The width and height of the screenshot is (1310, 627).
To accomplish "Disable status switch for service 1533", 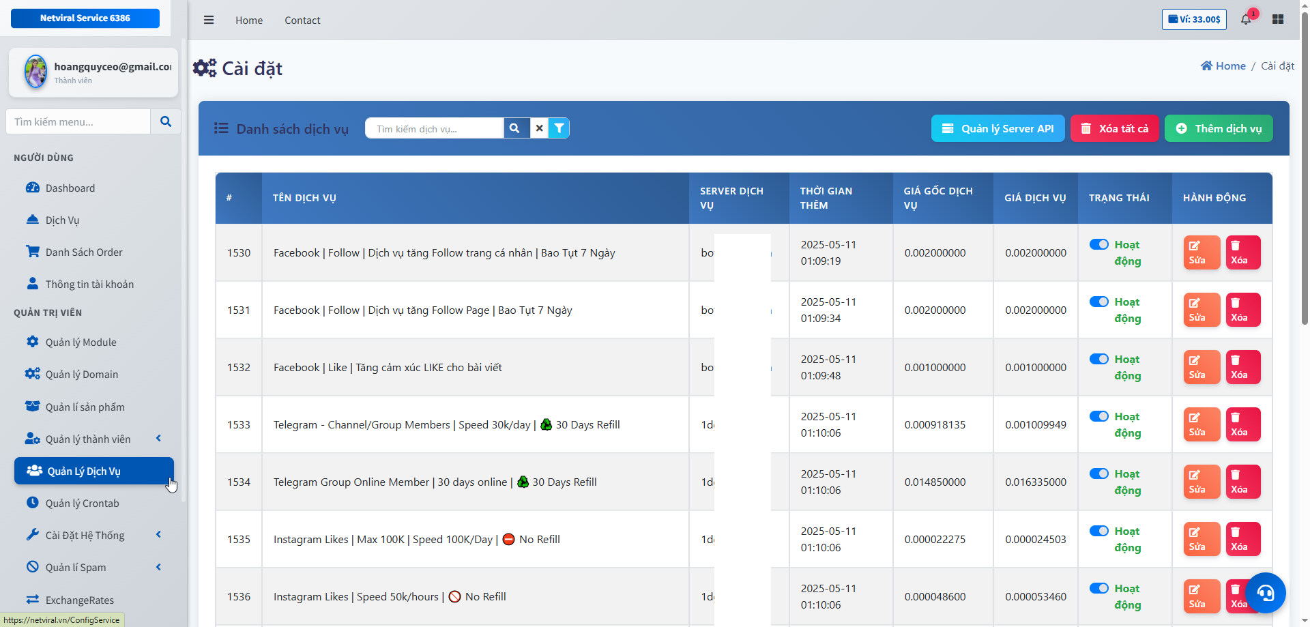I will point(1098,416).
